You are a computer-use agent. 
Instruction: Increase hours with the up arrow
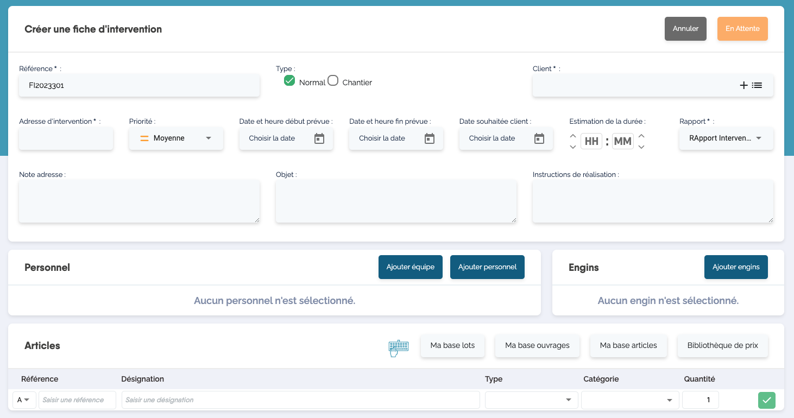(x=573, y=136)
